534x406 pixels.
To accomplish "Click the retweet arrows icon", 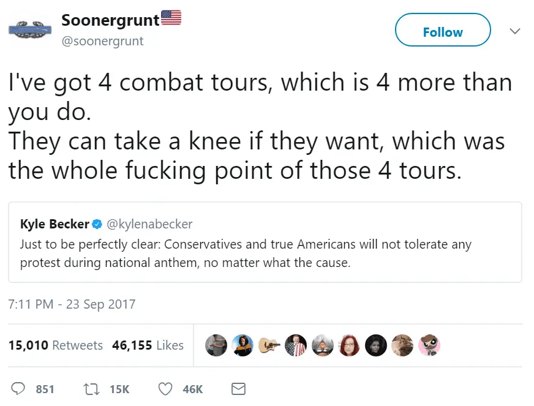I will 89,388.
